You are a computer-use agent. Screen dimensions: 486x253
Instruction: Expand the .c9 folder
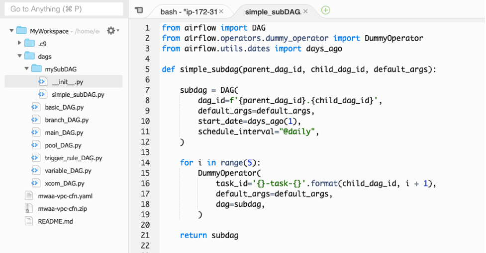coord(20,44)
